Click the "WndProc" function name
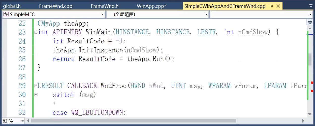Viewport: 315px width, 126px height. [x=114, y=86]
